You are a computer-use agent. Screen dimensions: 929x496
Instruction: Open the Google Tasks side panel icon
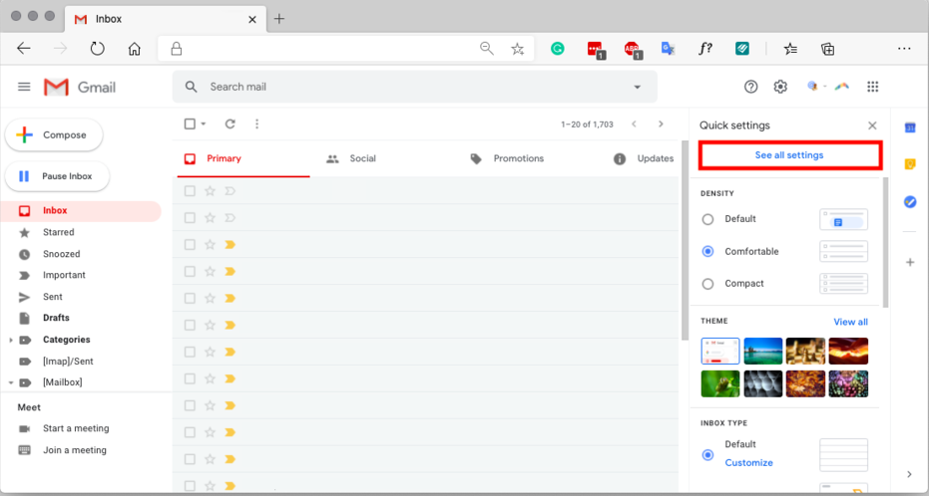910,202
